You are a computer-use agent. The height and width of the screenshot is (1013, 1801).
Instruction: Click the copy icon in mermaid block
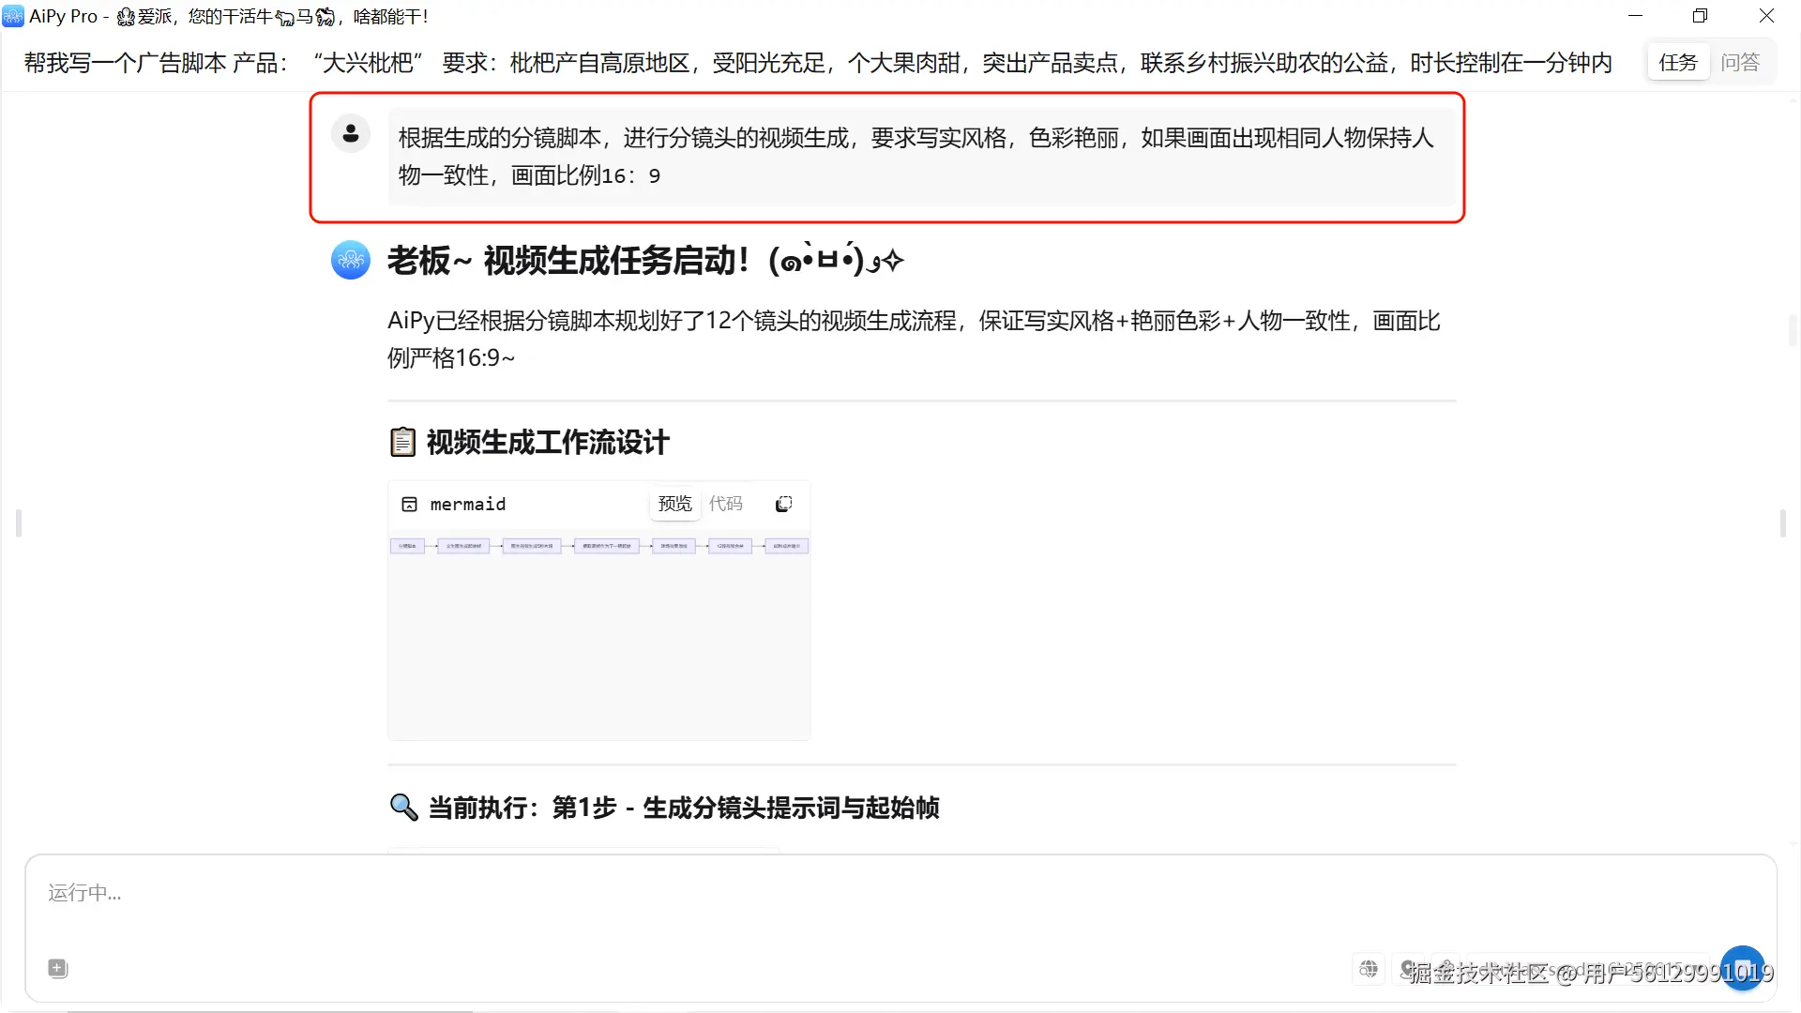pyautogui.click(x=784, y=505)
